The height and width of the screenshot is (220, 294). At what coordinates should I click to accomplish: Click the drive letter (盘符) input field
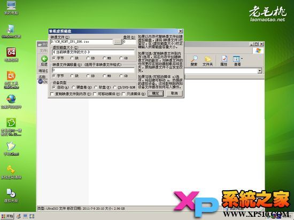(129, 42)
